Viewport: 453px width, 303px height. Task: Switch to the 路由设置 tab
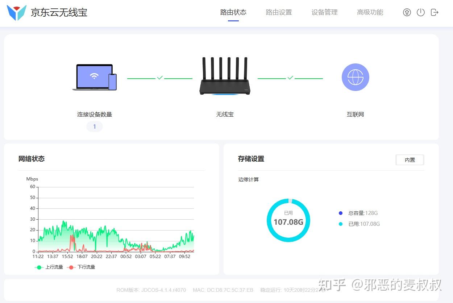click(278, 12)
